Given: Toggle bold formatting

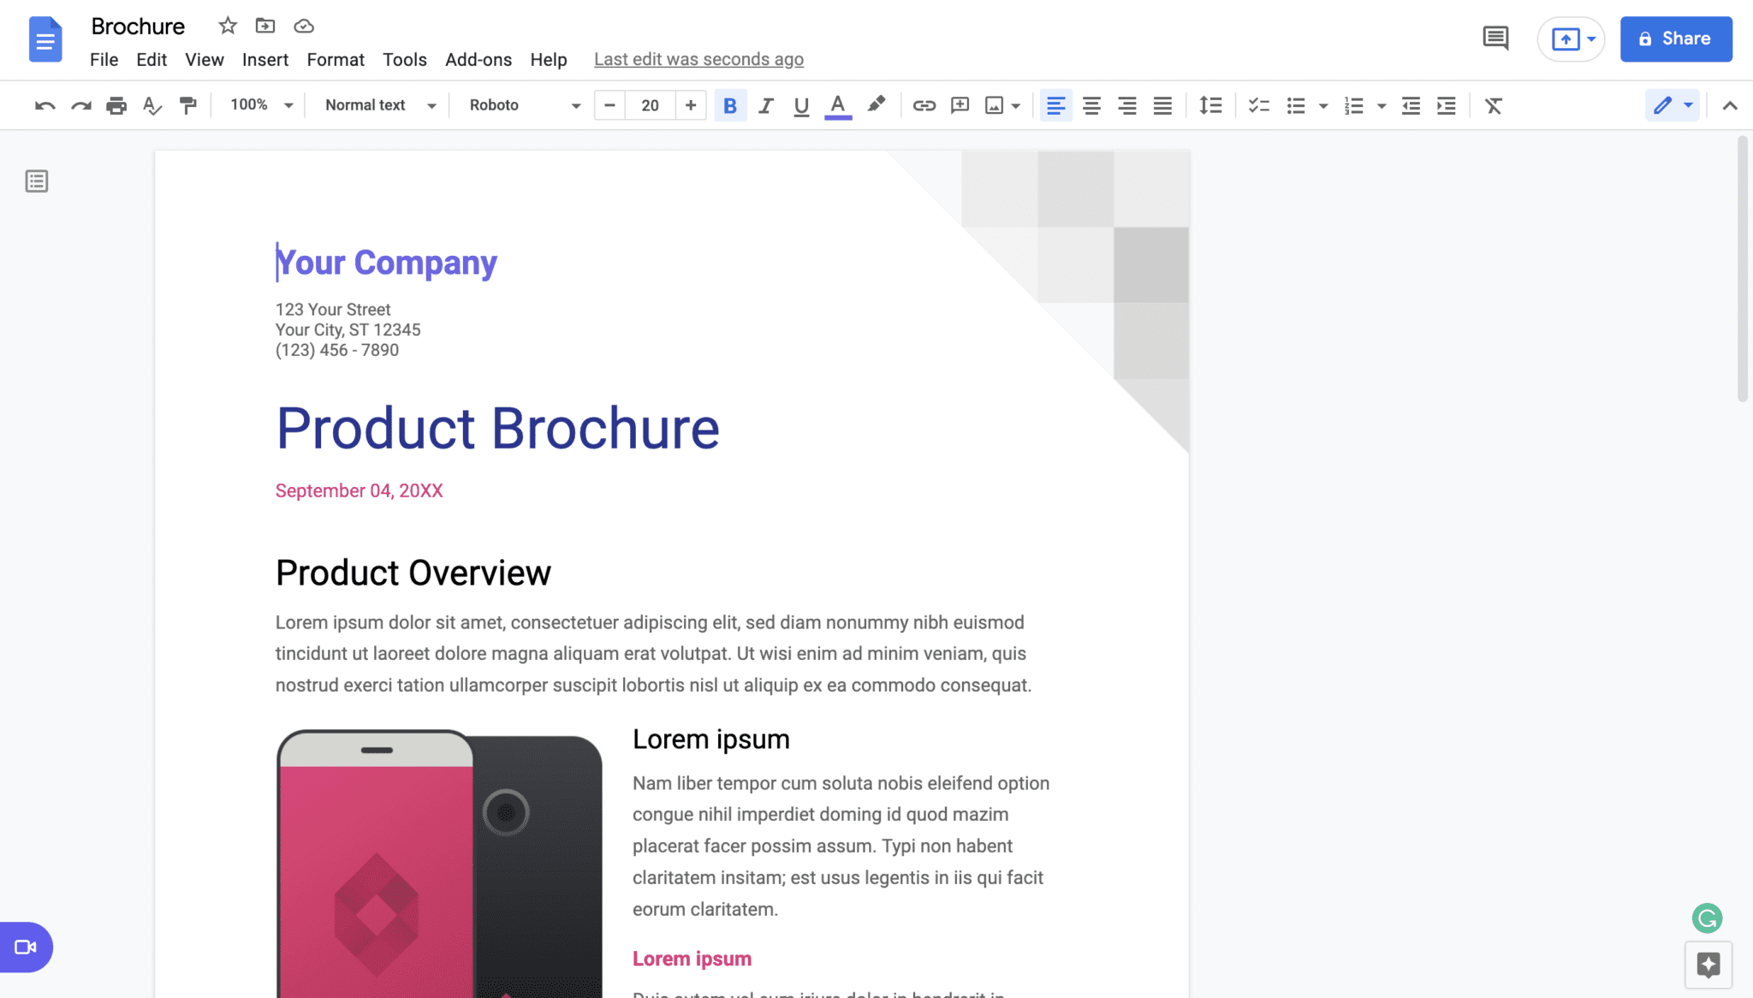Looking at the screenshot, I should click(729, 104).
